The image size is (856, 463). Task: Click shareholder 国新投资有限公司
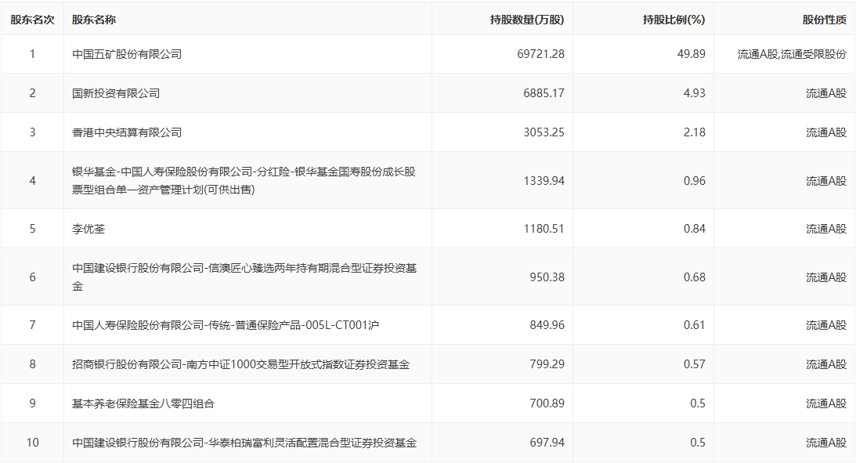(116, 93)
